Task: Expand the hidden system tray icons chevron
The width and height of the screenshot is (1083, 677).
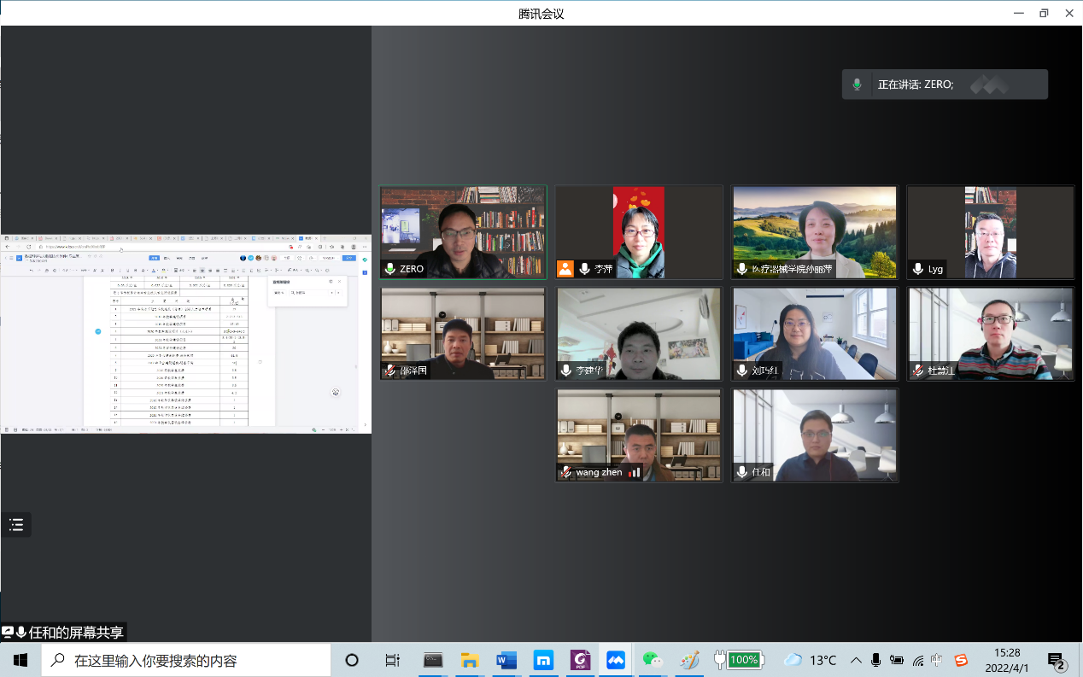Action: pyautogui.click(x=856, y=660)
